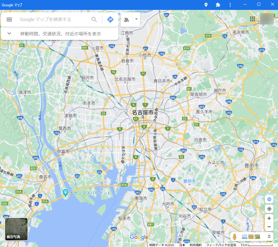Screen dimensions: 278x247
Task: Click the 弥富市 city label
Action: [63, 151]
